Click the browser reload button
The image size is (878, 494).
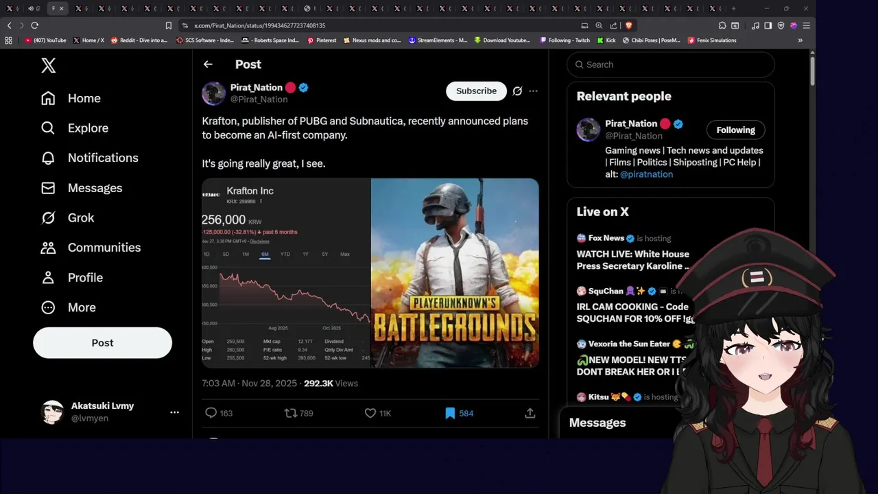click(34, 25)
